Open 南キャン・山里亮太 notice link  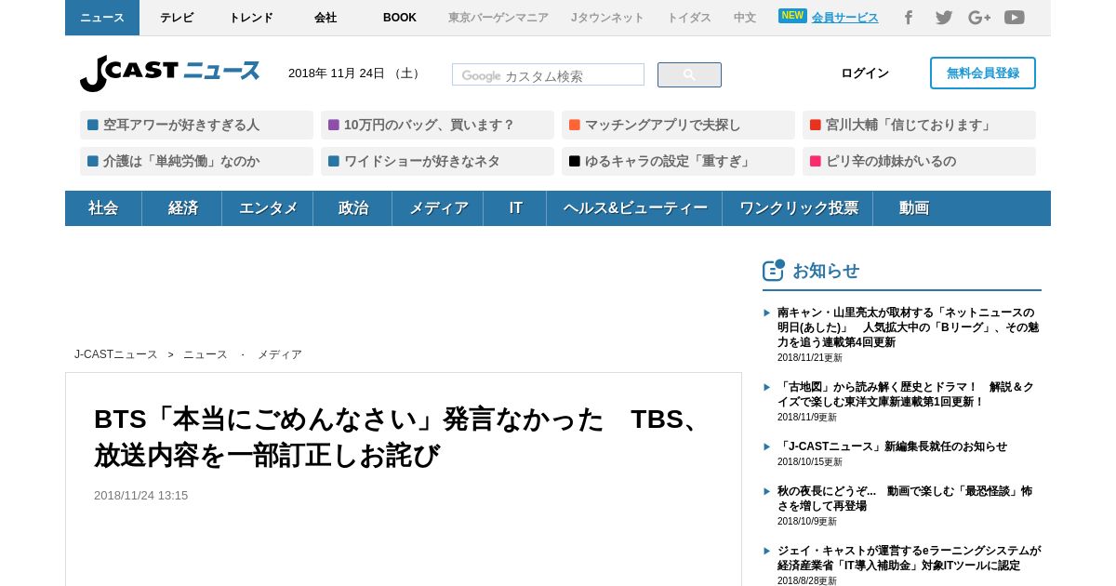(908, 327)
